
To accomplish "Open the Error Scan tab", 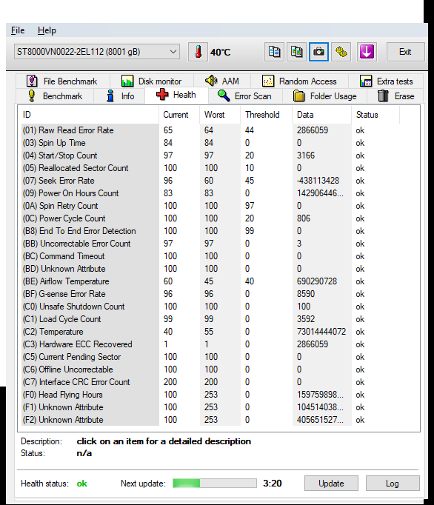I will point(245,96).
